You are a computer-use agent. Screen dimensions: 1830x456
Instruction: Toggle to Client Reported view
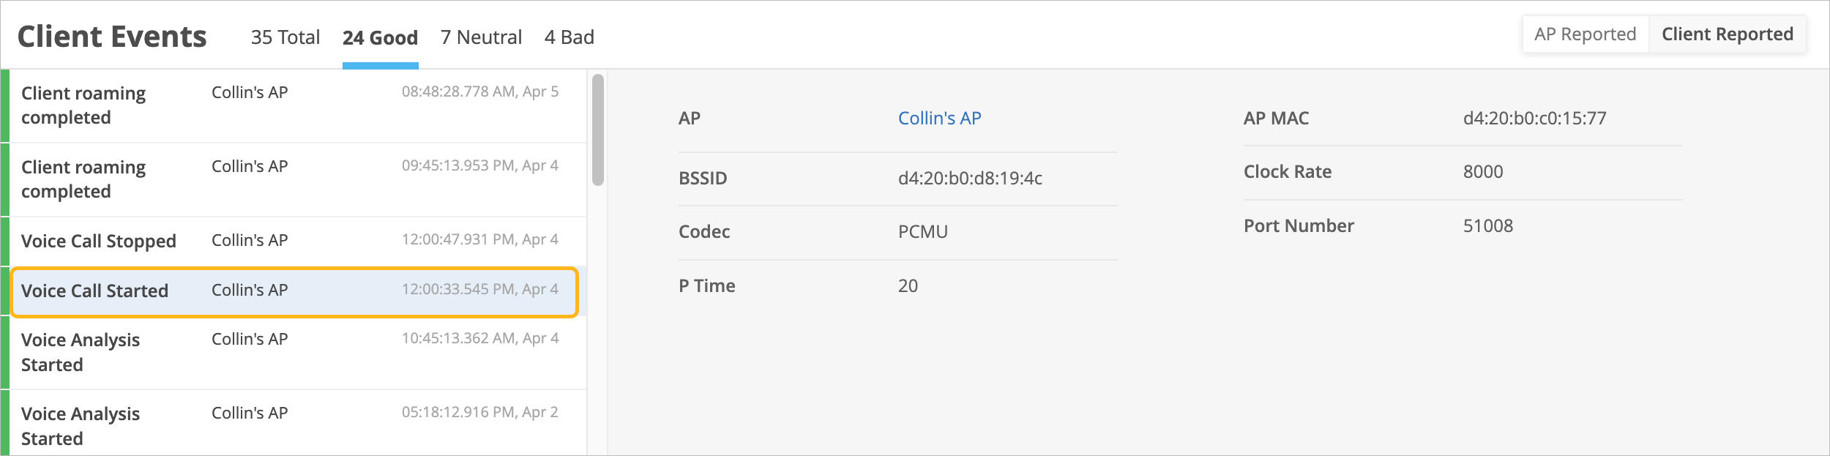tap(1727, 34)
